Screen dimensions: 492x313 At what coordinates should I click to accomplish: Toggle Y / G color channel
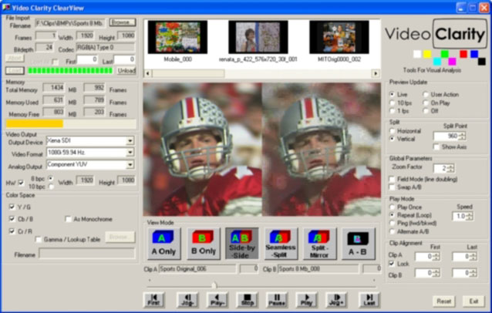(12, 207)
